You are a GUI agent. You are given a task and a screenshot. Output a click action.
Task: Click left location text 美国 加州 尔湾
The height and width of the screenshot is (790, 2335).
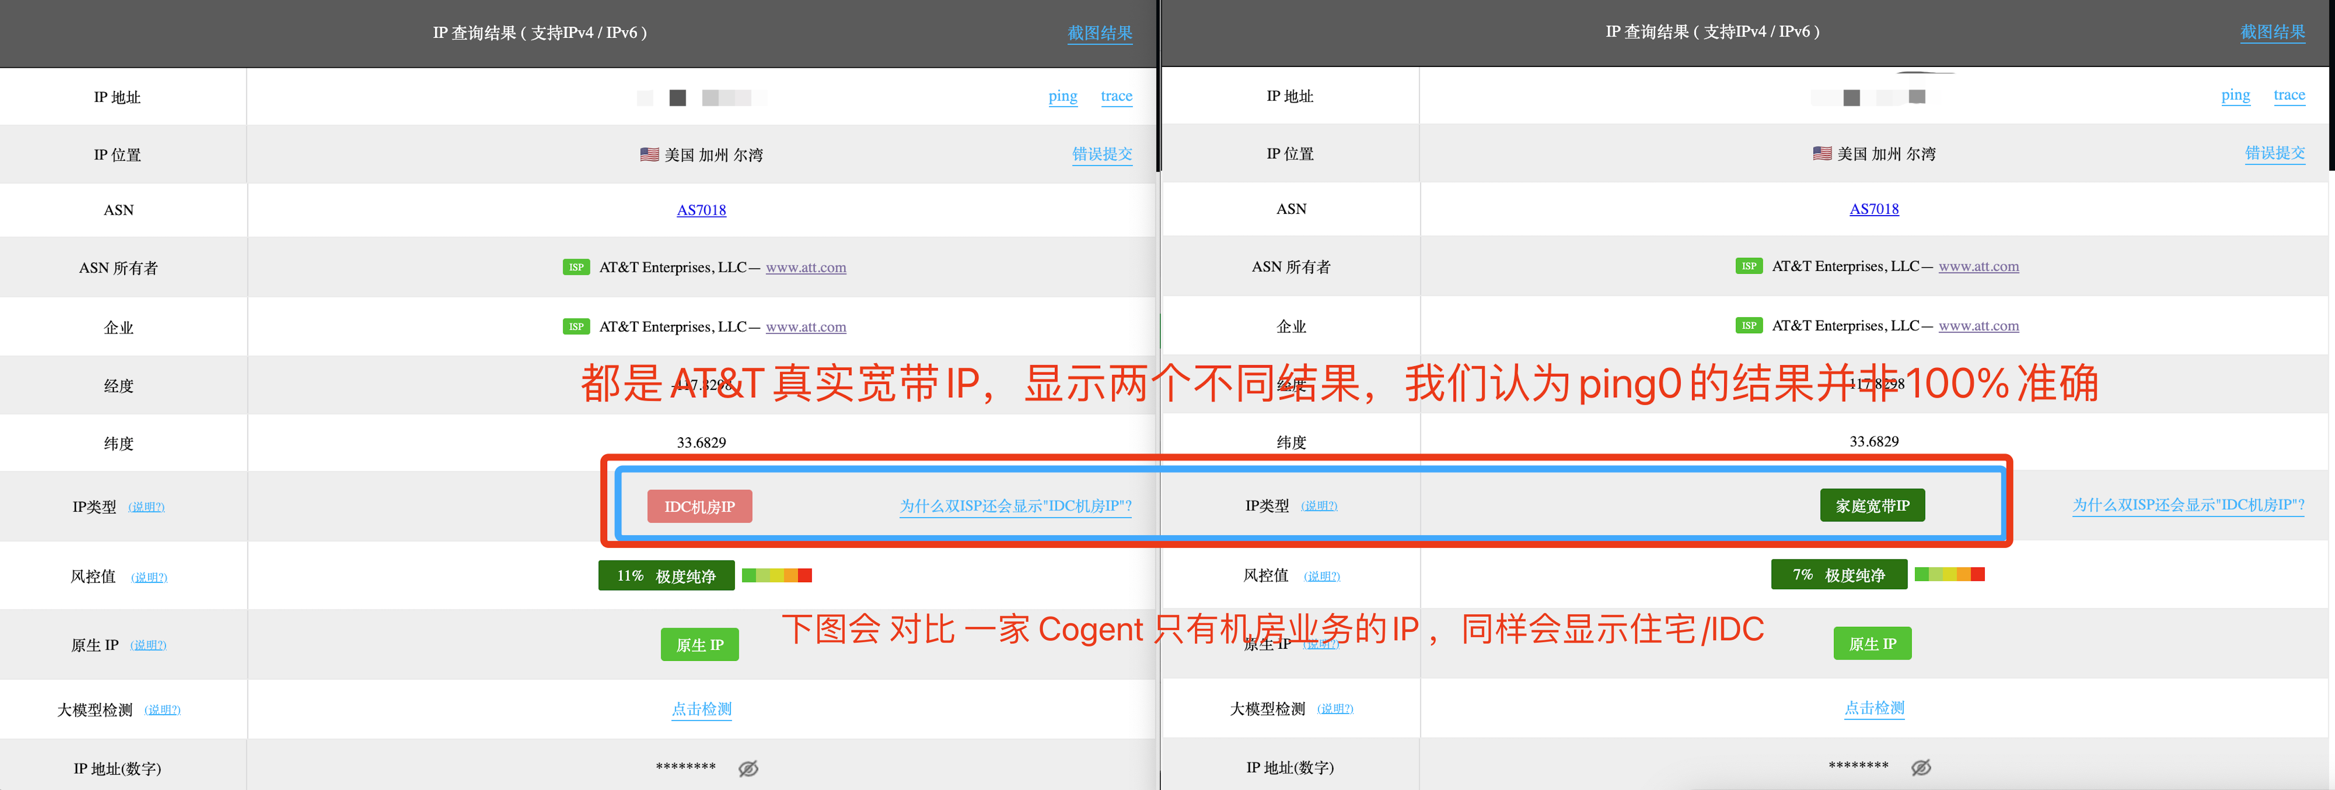[714, 155]
